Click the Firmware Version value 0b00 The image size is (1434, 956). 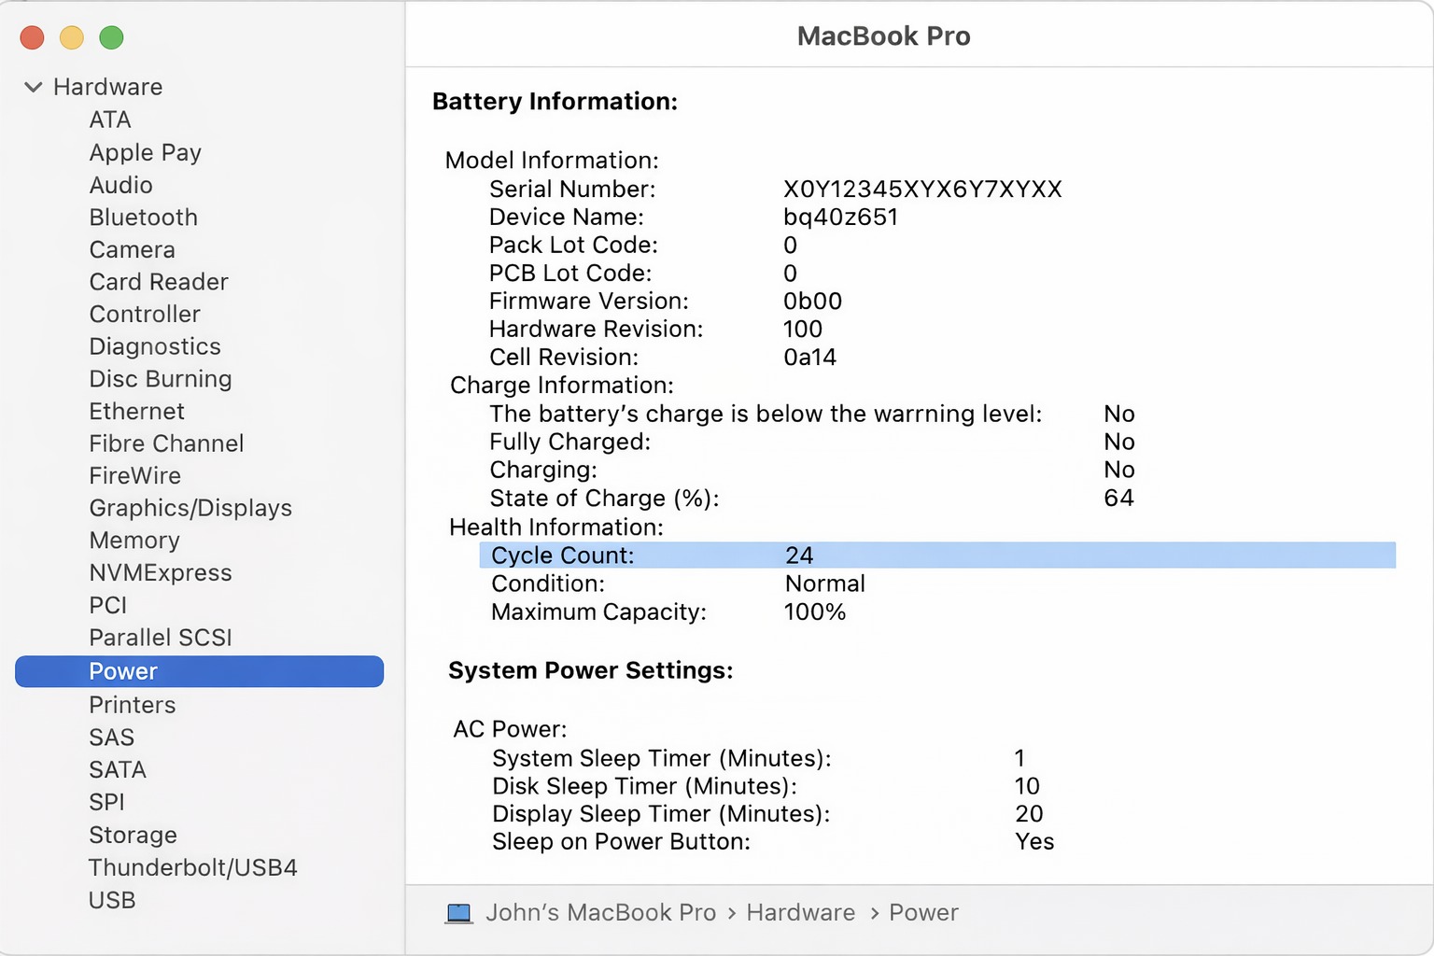click(x=812, y=301)
